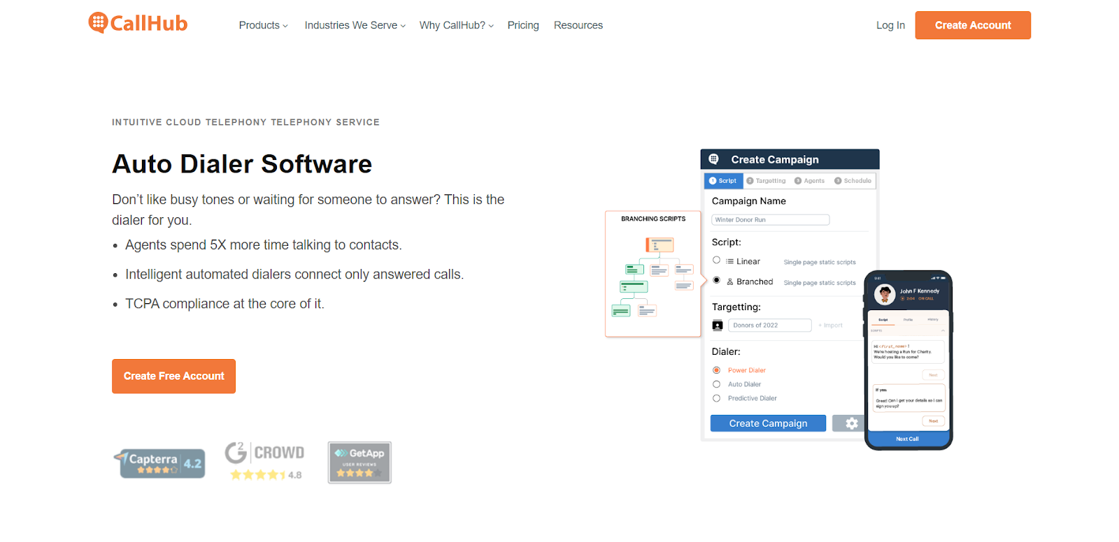
Task: Click the Campaign Name field 'Winter Donor Run'
Action: tap(770, 220)
